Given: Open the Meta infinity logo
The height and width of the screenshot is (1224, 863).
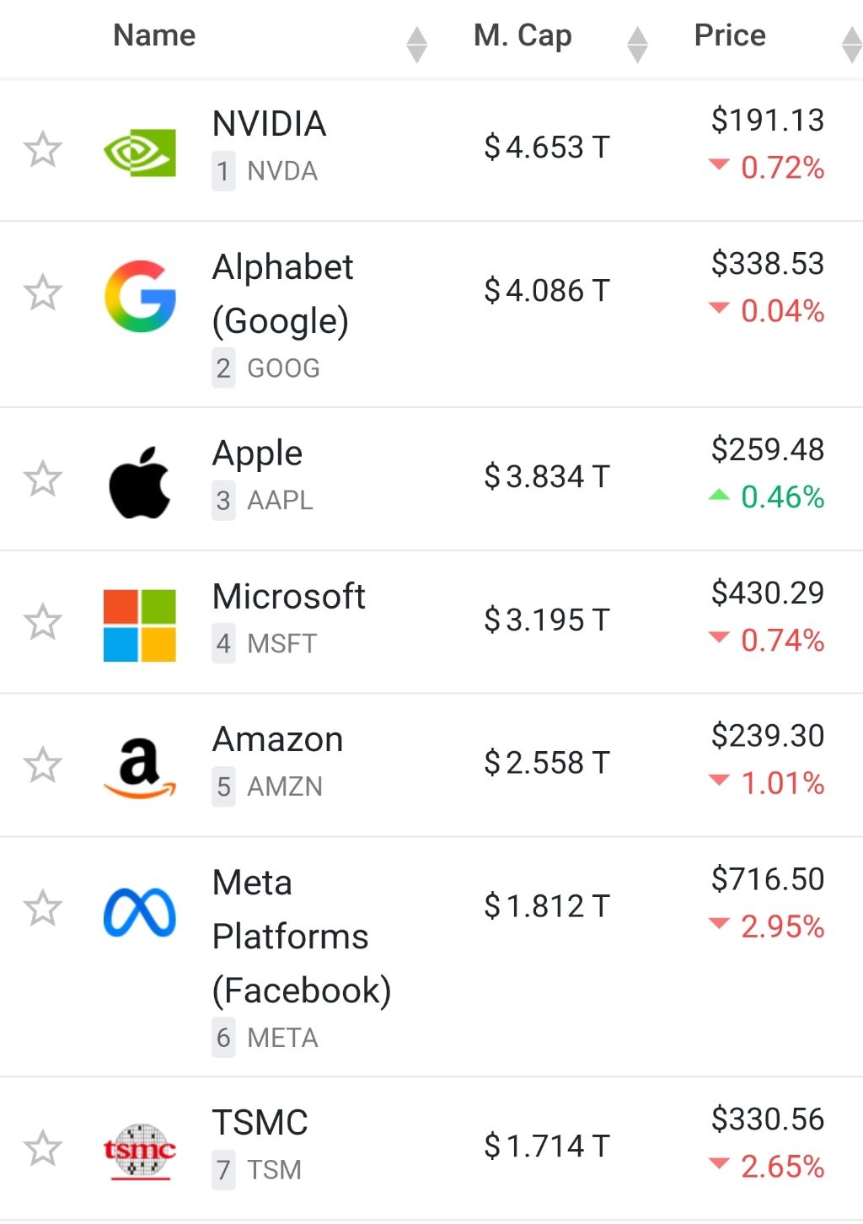Looking at the screenshot, I should pos(140,912).
